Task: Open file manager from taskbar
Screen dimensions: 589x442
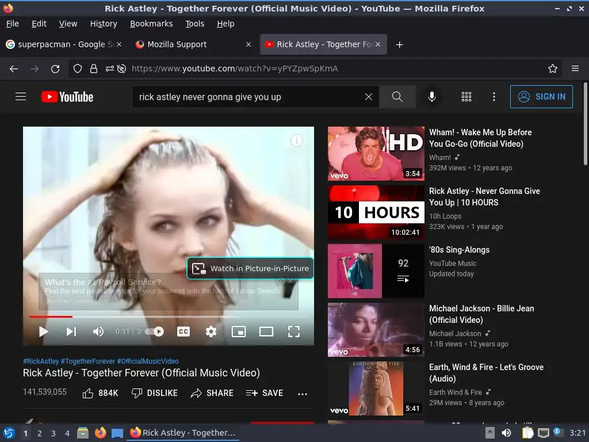Action: 83,433
